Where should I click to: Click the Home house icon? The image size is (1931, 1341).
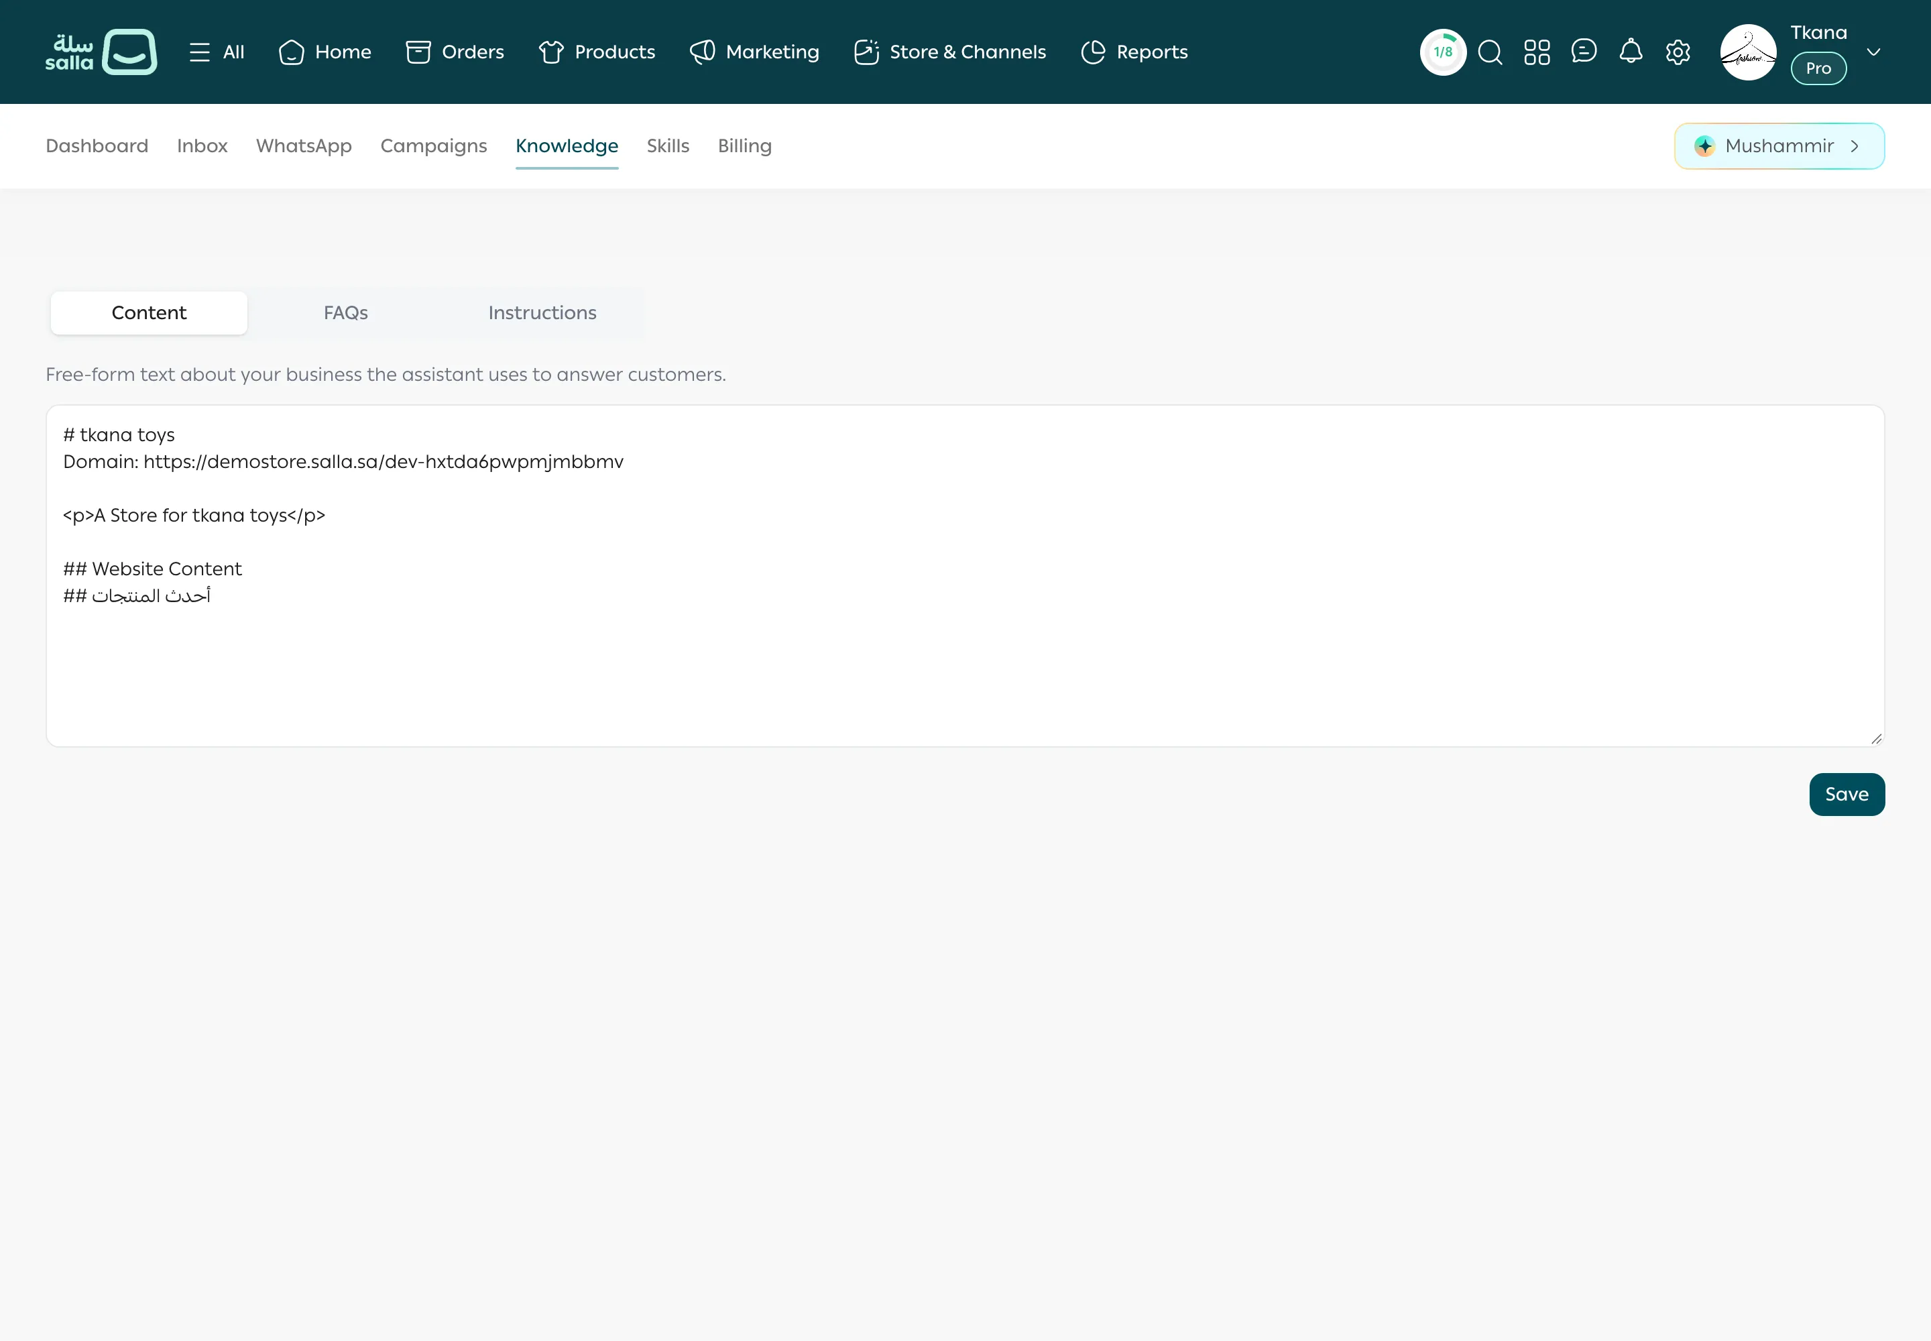click(291, 52)
